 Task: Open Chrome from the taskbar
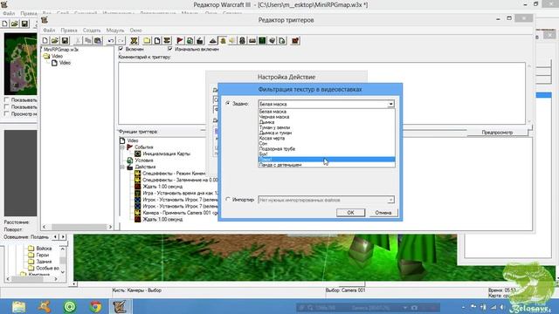point(95,306)
